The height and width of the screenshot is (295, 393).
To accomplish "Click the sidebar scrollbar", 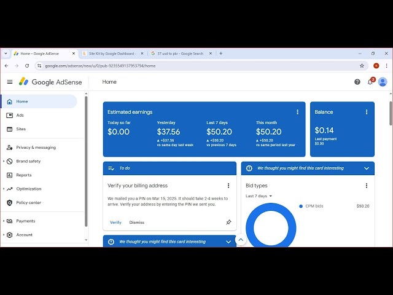I will point(86,162).
